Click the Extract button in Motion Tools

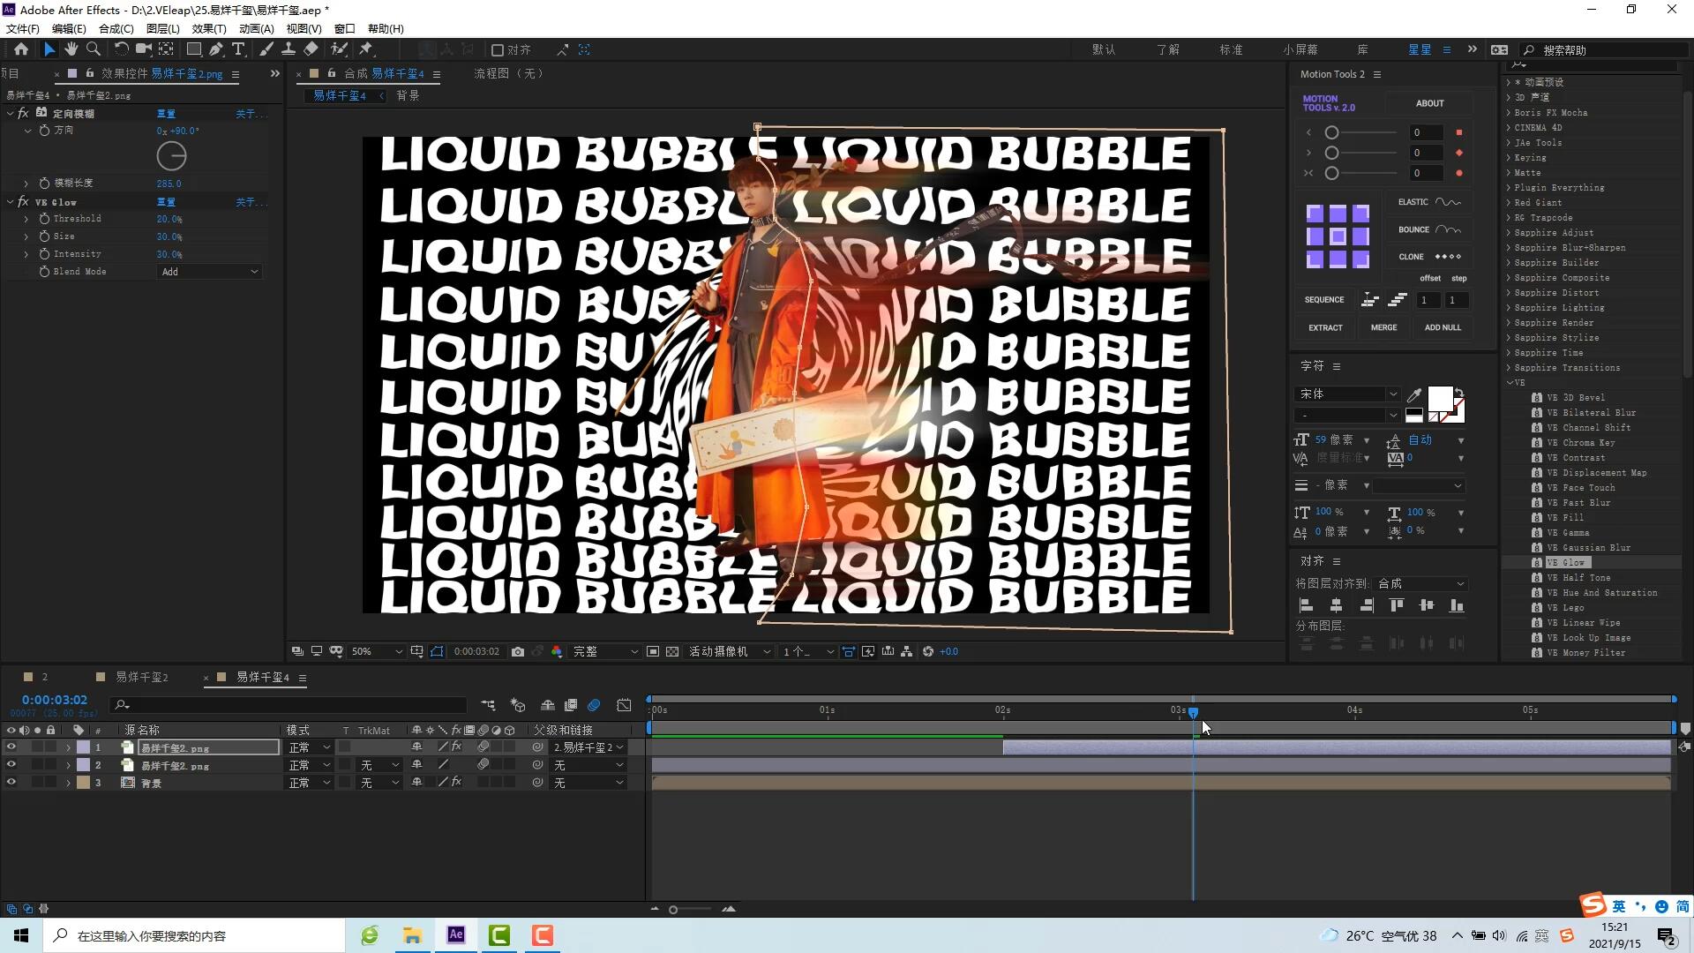[x=1325, y=327]
